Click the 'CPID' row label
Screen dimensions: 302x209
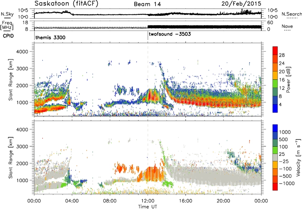coord(8,36)
